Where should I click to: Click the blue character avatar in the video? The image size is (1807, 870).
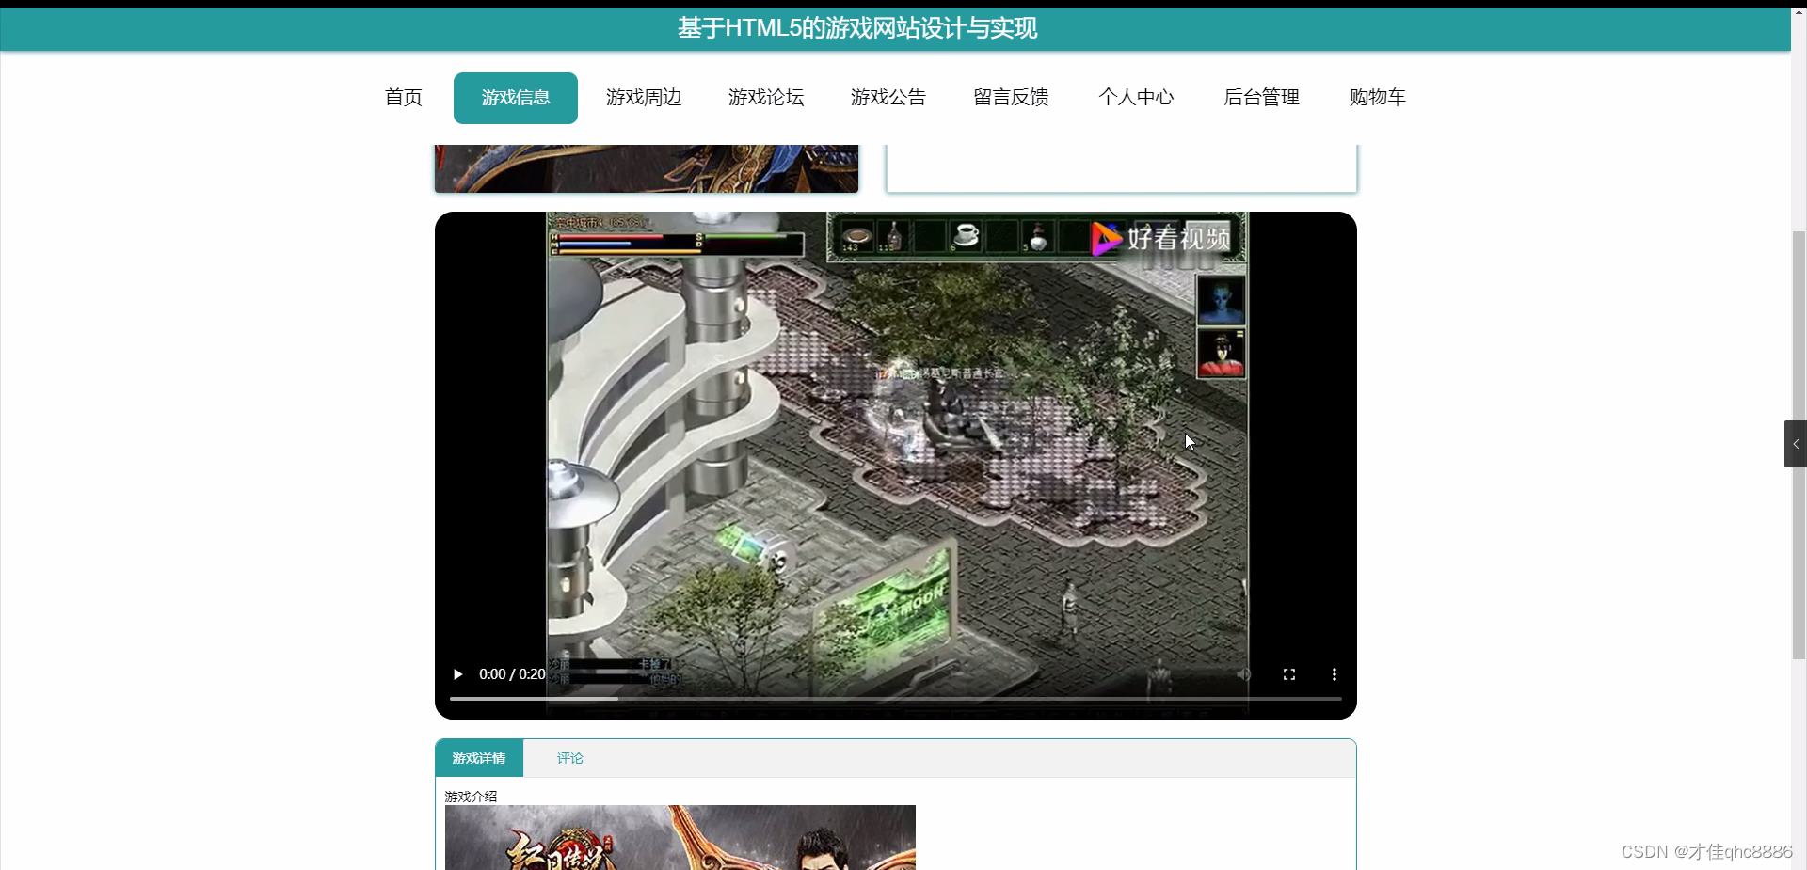click(1220, 301)
